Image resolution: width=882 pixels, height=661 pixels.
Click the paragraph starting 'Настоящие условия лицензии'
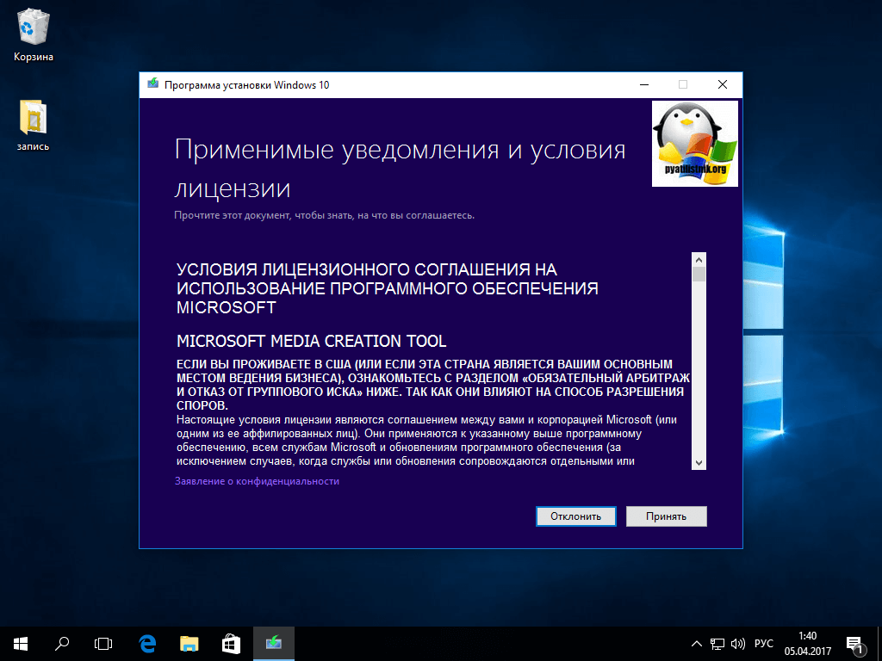(x=426, y=441)
